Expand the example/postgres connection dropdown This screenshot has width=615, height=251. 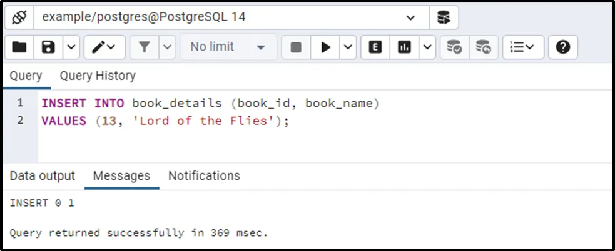pos(410,17)
